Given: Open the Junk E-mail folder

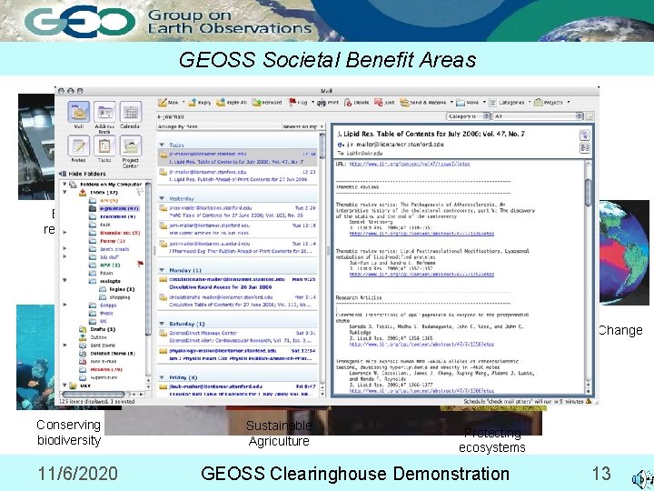Looking at the screenshot, I should click(98, 362).
